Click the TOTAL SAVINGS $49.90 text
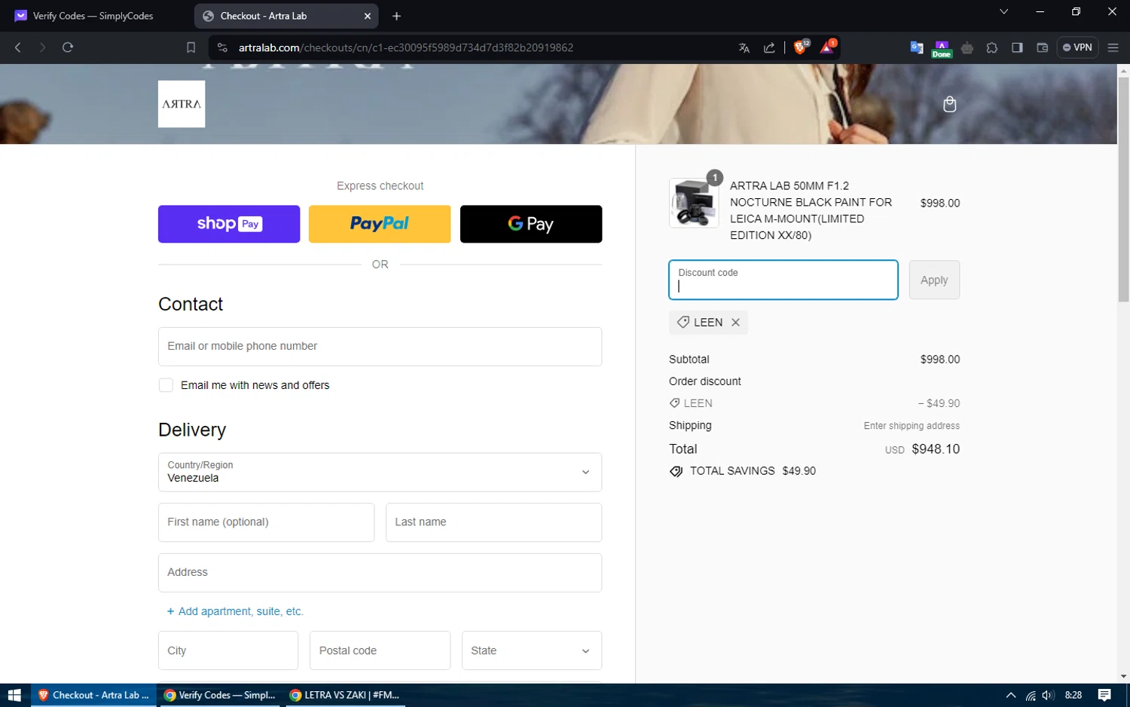The height and width of the screenshot is (707, 1130). pos(753,471)
